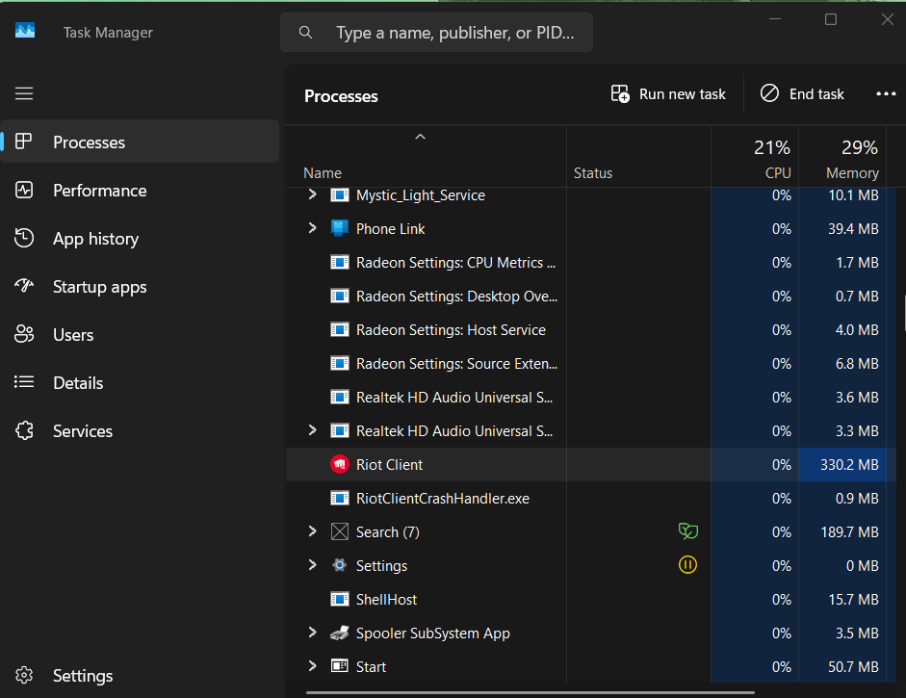Screen dimensions: 906x698
Task: Click the Spooler SubSystem App printer icon
Action: click(339, 633)
